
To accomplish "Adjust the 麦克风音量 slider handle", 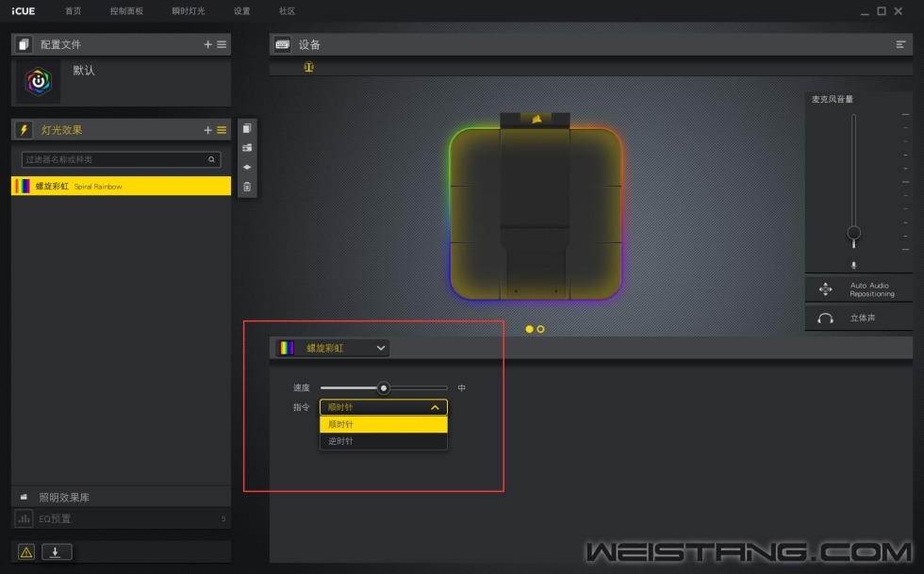I will [x=853, y=232].
